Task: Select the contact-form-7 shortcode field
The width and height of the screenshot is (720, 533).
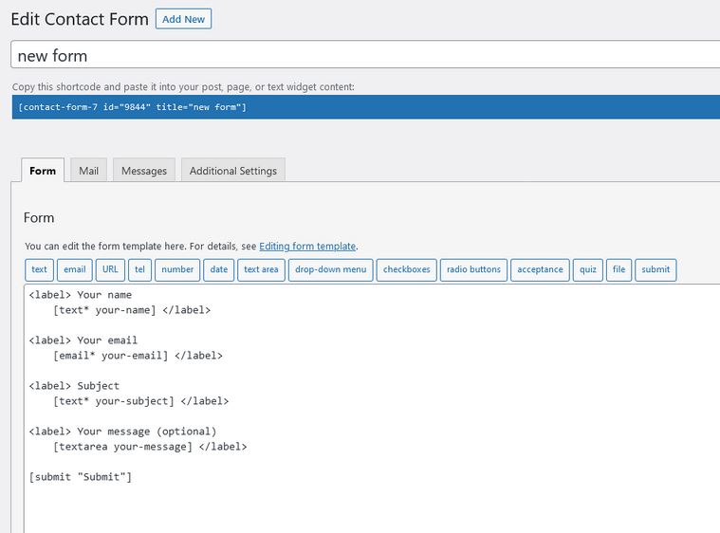Action: click(x=366, y=107)
